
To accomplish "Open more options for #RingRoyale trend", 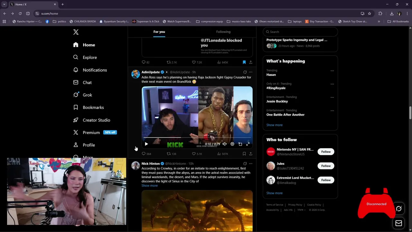I will pyautogui.click(x=332, y=84).
